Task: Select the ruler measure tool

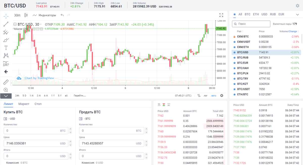Action: point(6,82)
